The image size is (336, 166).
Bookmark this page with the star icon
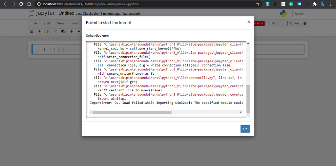pos(258,4)
